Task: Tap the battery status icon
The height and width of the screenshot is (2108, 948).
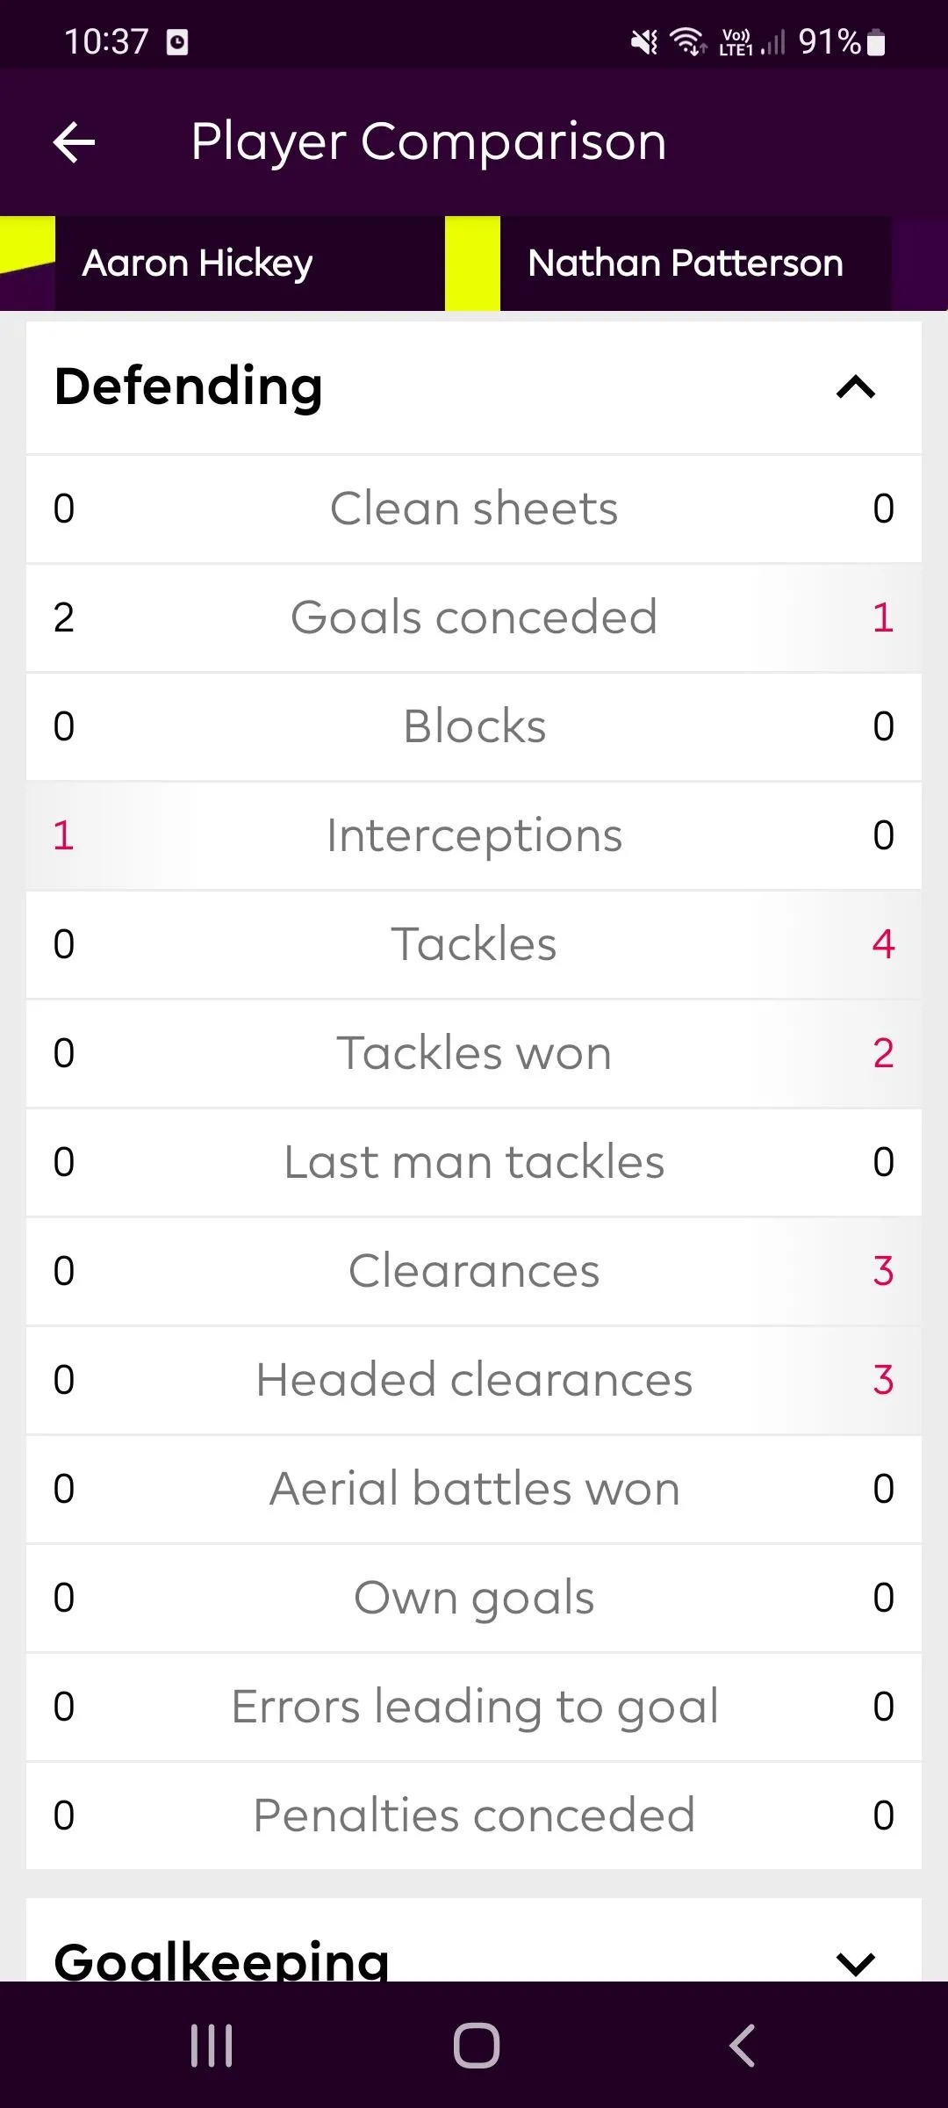Action: point(876,42)
